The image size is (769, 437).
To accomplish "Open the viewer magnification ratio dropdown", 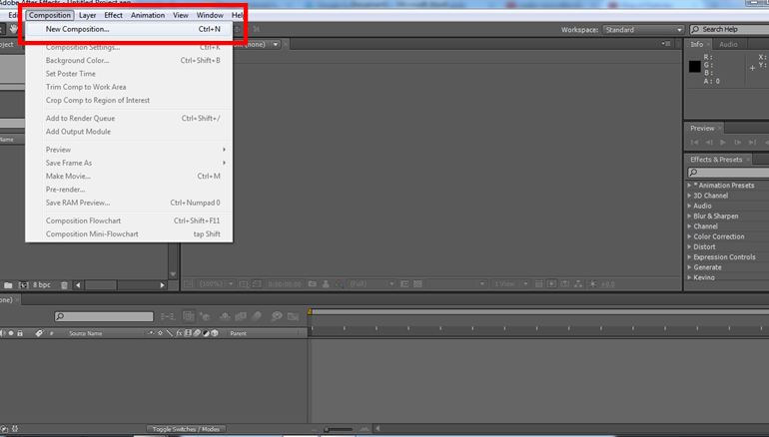I will (216, 284).
